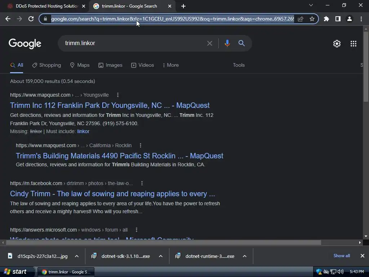369x277 pixels.
Task: Click the vertical scrollbar thumb
Action: [366, 67]
